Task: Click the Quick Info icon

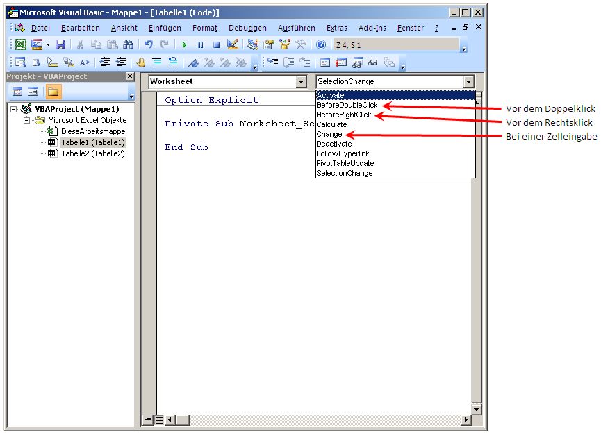Action: pyautogui.click(x=53, y=62)
